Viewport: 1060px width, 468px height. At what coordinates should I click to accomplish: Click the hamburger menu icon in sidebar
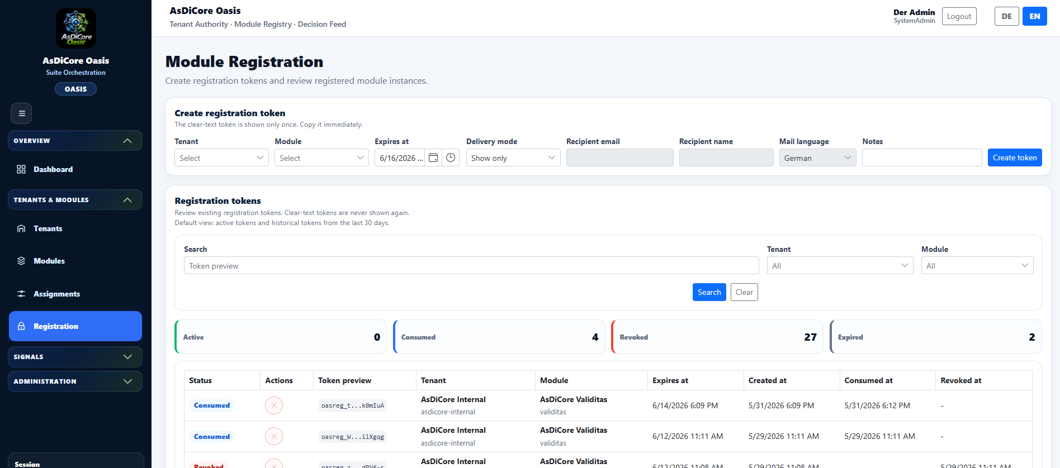pyautogui.click(x=21, y=113)
